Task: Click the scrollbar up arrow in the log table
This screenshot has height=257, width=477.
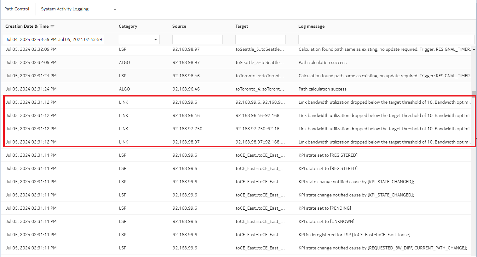Action: (474, 50)
